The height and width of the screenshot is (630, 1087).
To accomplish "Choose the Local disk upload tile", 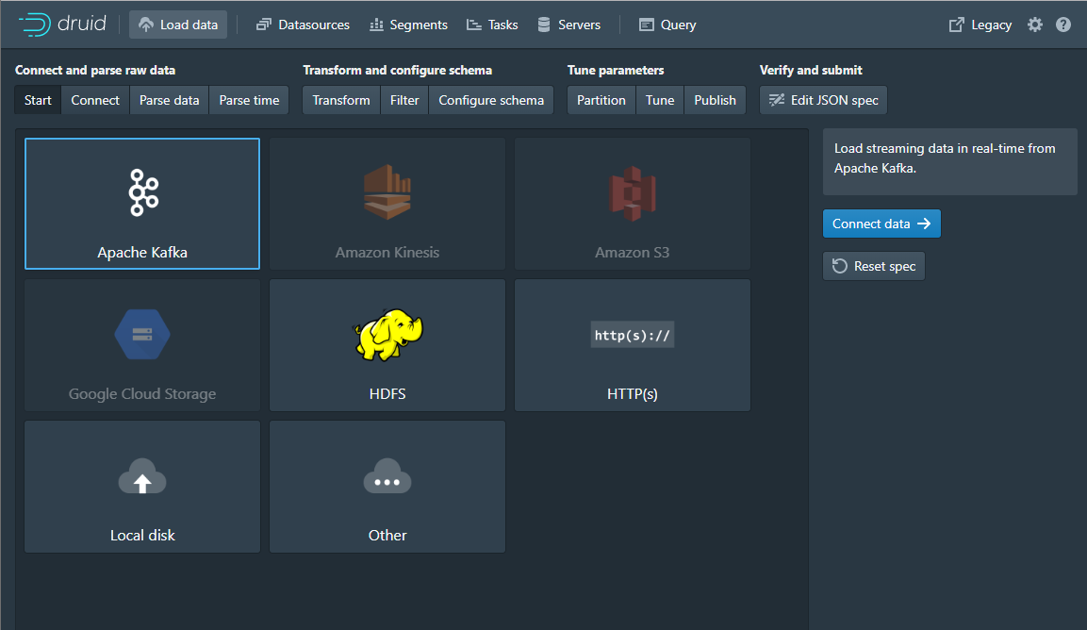I will (x=142, y=487).
